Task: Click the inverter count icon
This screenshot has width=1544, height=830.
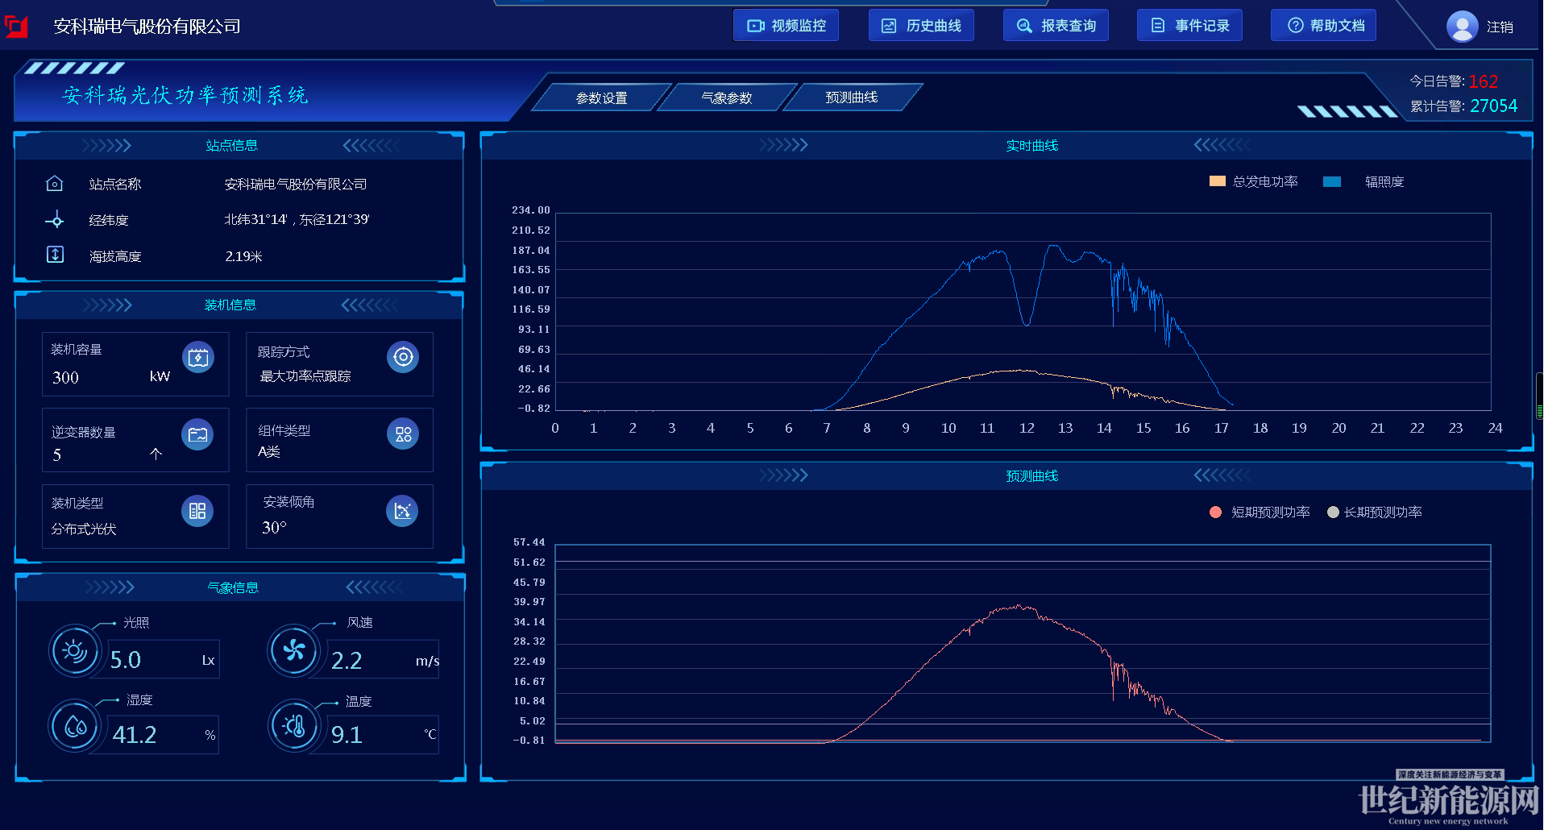Action: pyautogui.click(x=197, y=435)
